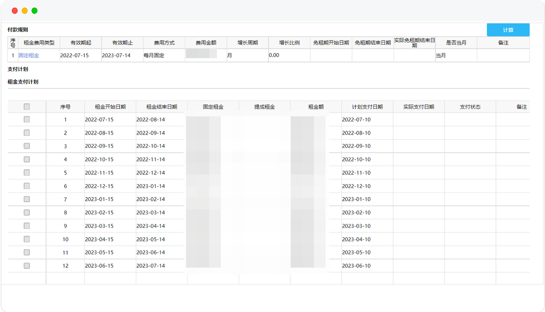Viewport: 545px width, 312px height.
Task: Enable the checkbox for row 4
Action: point(27,159)
